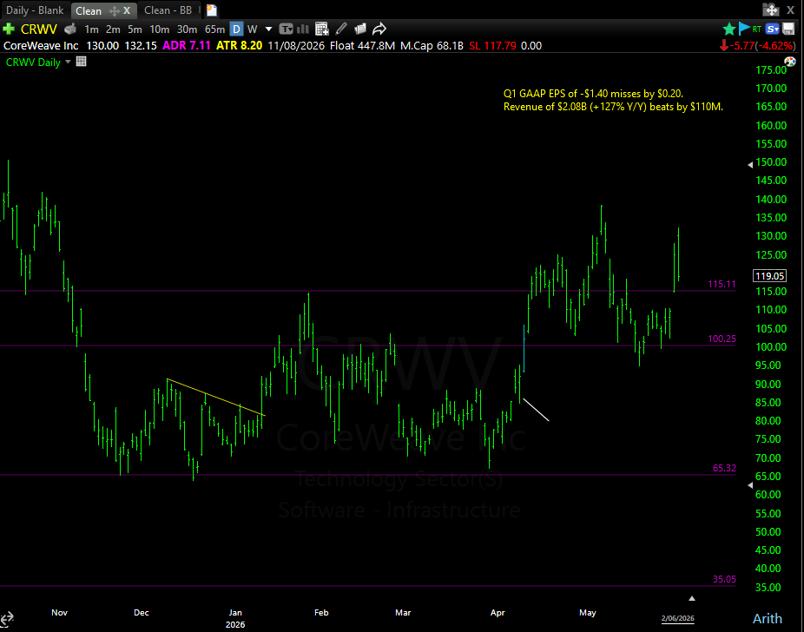Open the symbol watchlist icon beside CRWV
Viewport: 804px width, 632px height.
pos(70,29)
